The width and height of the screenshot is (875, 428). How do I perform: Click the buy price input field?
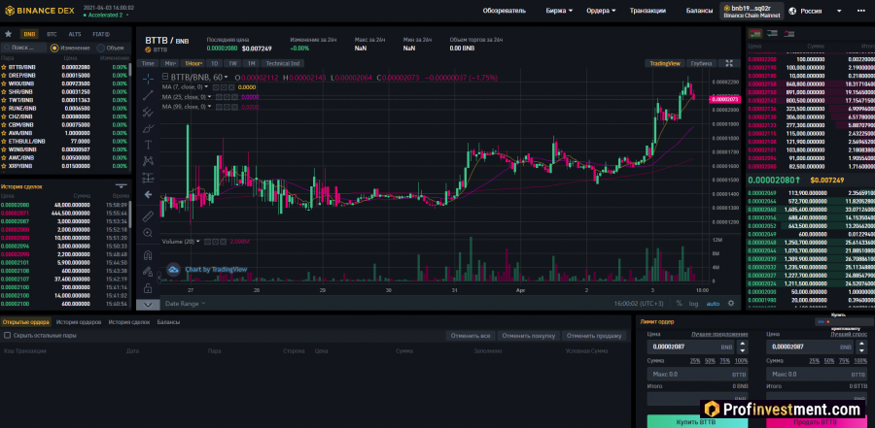[x=691, y=346]
